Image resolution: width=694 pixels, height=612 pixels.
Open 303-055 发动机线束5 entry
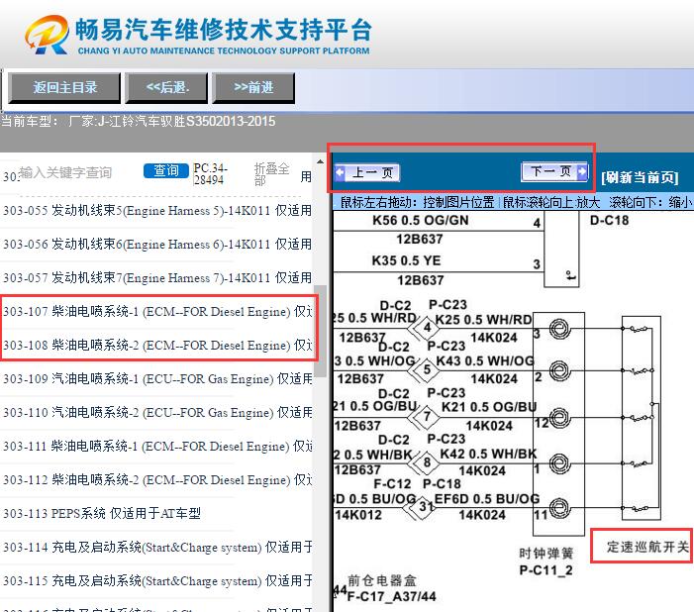[156, 210]
